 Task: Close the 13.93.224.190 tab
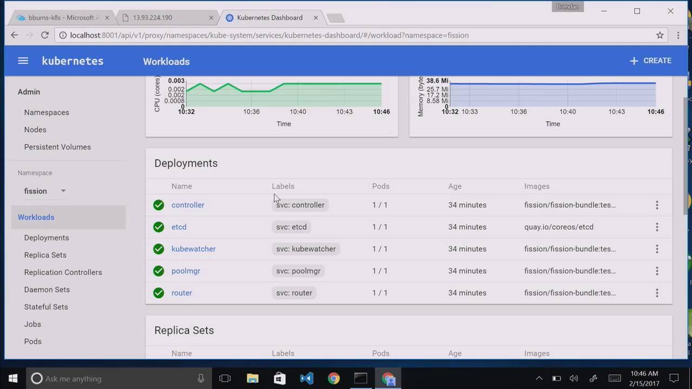click(211, 18)
